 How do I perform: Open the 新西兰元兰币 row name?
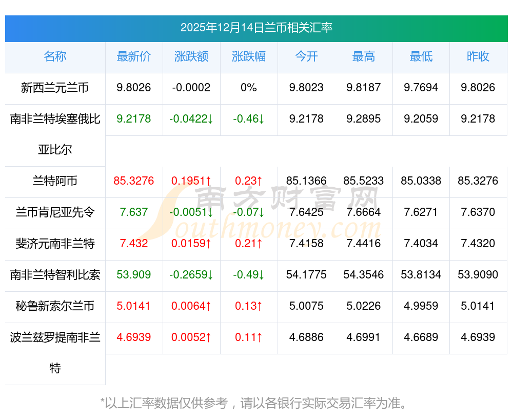(x=55, y=88)
